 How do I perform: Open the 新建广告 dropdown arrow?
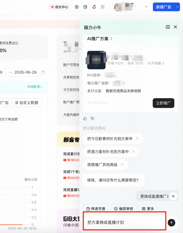177,7
